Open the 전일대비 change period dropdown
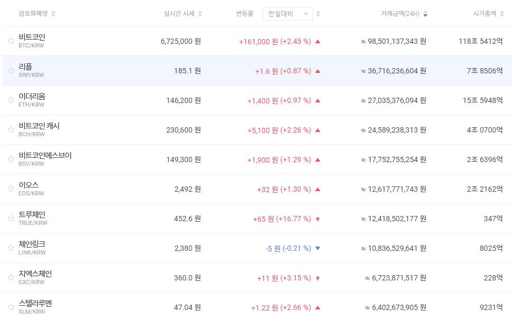The width and height of the screenshot is (512, 320). pos(288,14)
